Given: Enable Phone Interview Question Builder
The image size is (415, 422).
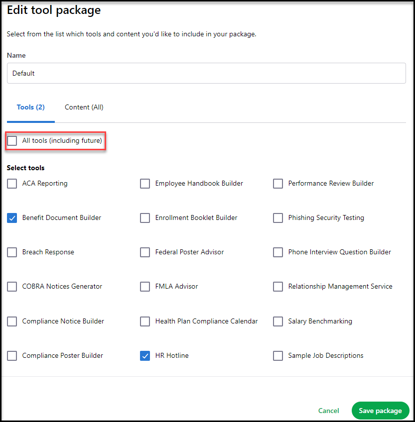Looking at the screenshot, I should pyautogui.click(x=278, y=252).
